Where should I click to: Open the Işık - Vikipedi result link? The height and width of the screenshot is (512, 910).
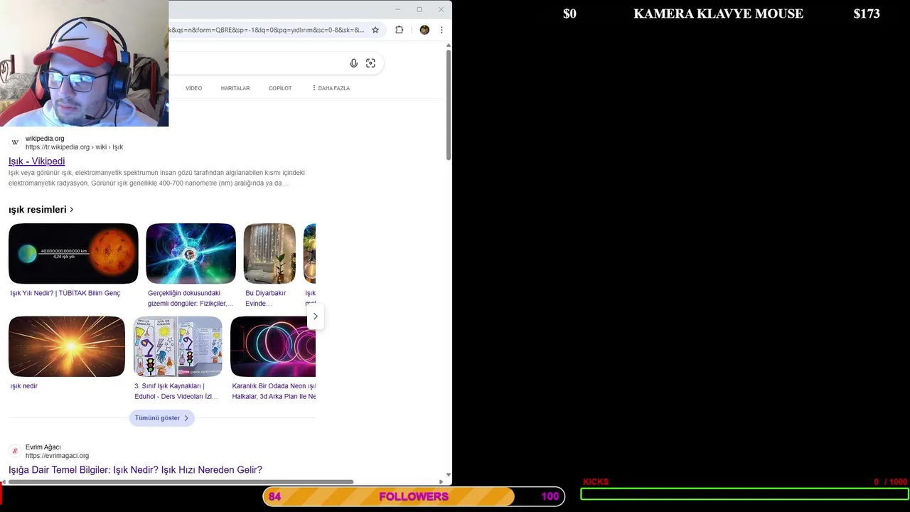36,161
